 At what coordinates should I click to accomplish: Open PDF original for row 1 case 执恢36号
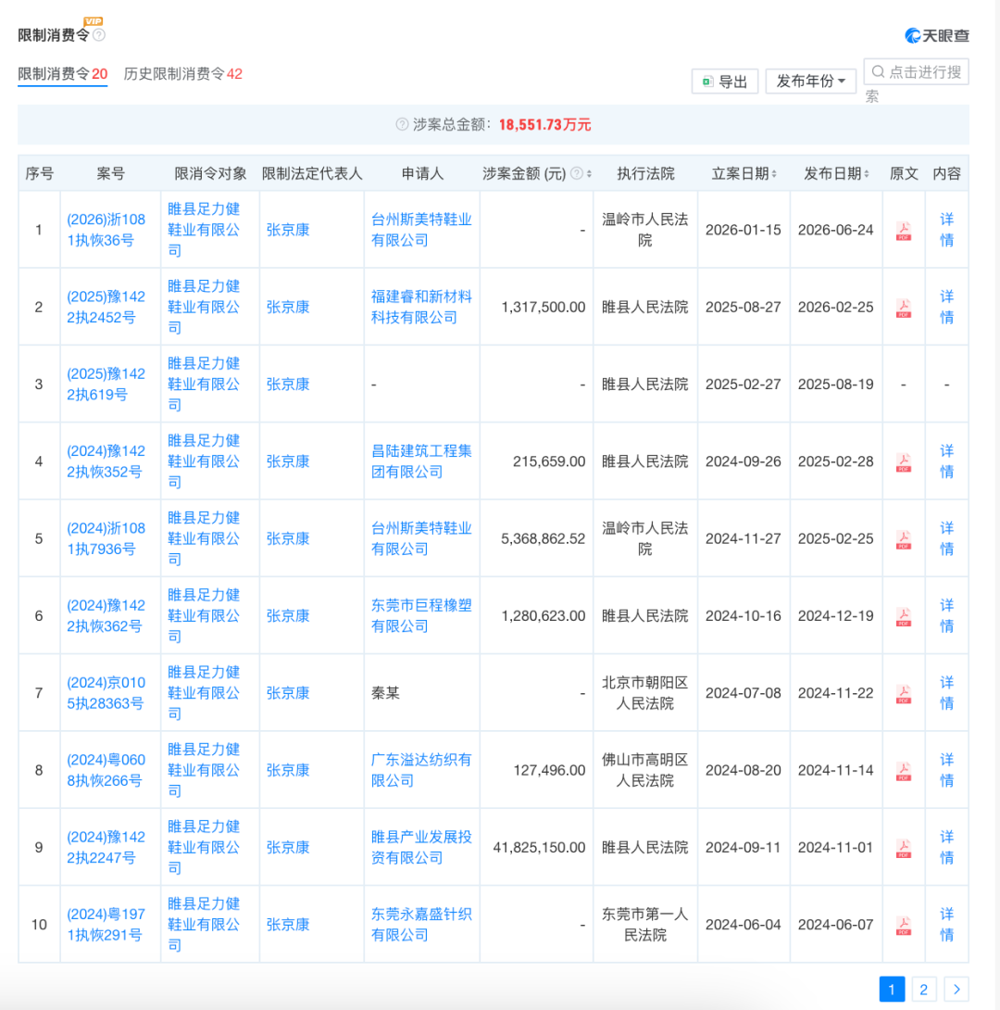coord(904,231)
